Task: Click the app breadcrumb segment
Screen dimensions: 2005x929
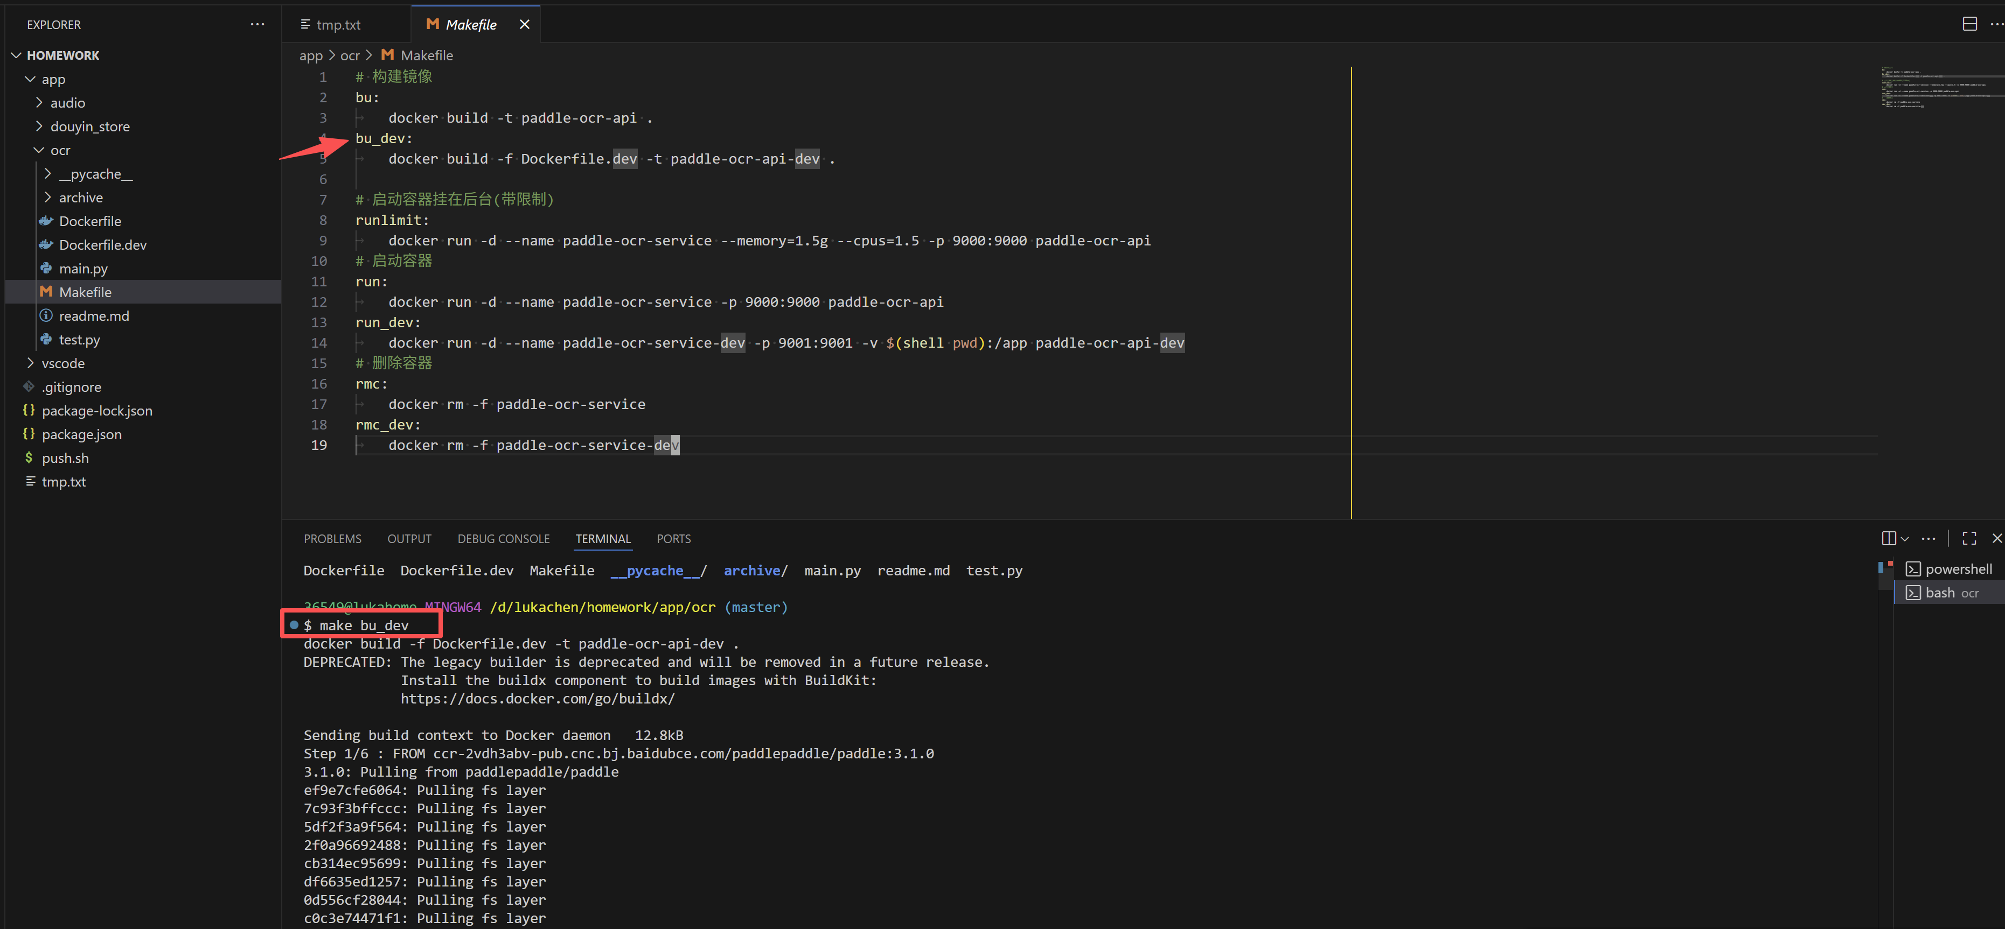Action: [x=311, y=55]
